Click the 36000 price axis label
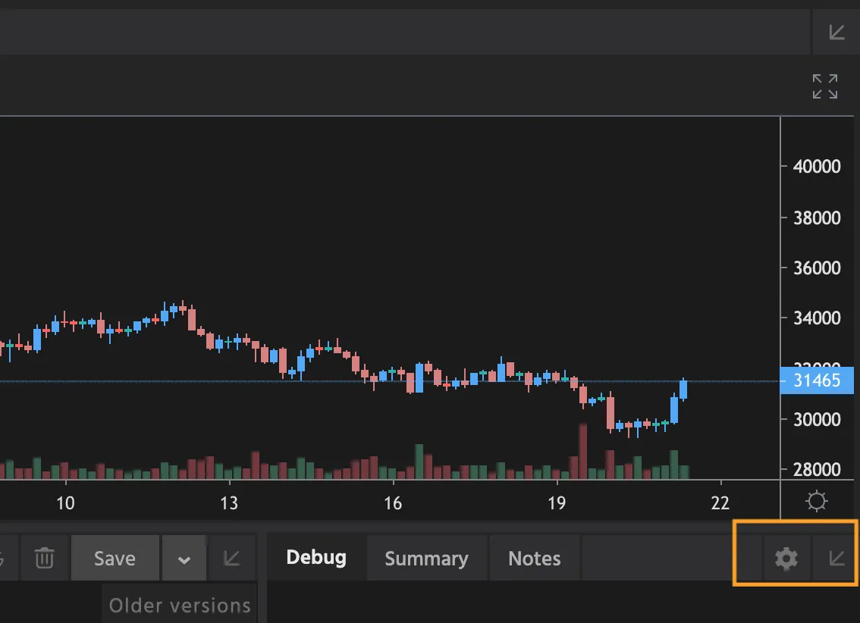The image size is (860, 623). pyautogui.click(x=817, y=268)
